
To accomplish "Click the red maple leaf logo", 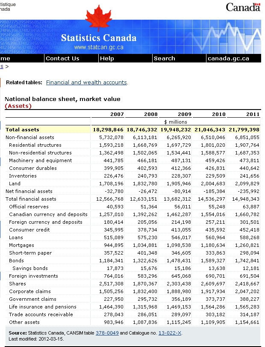I will click(x=99, y=18).
